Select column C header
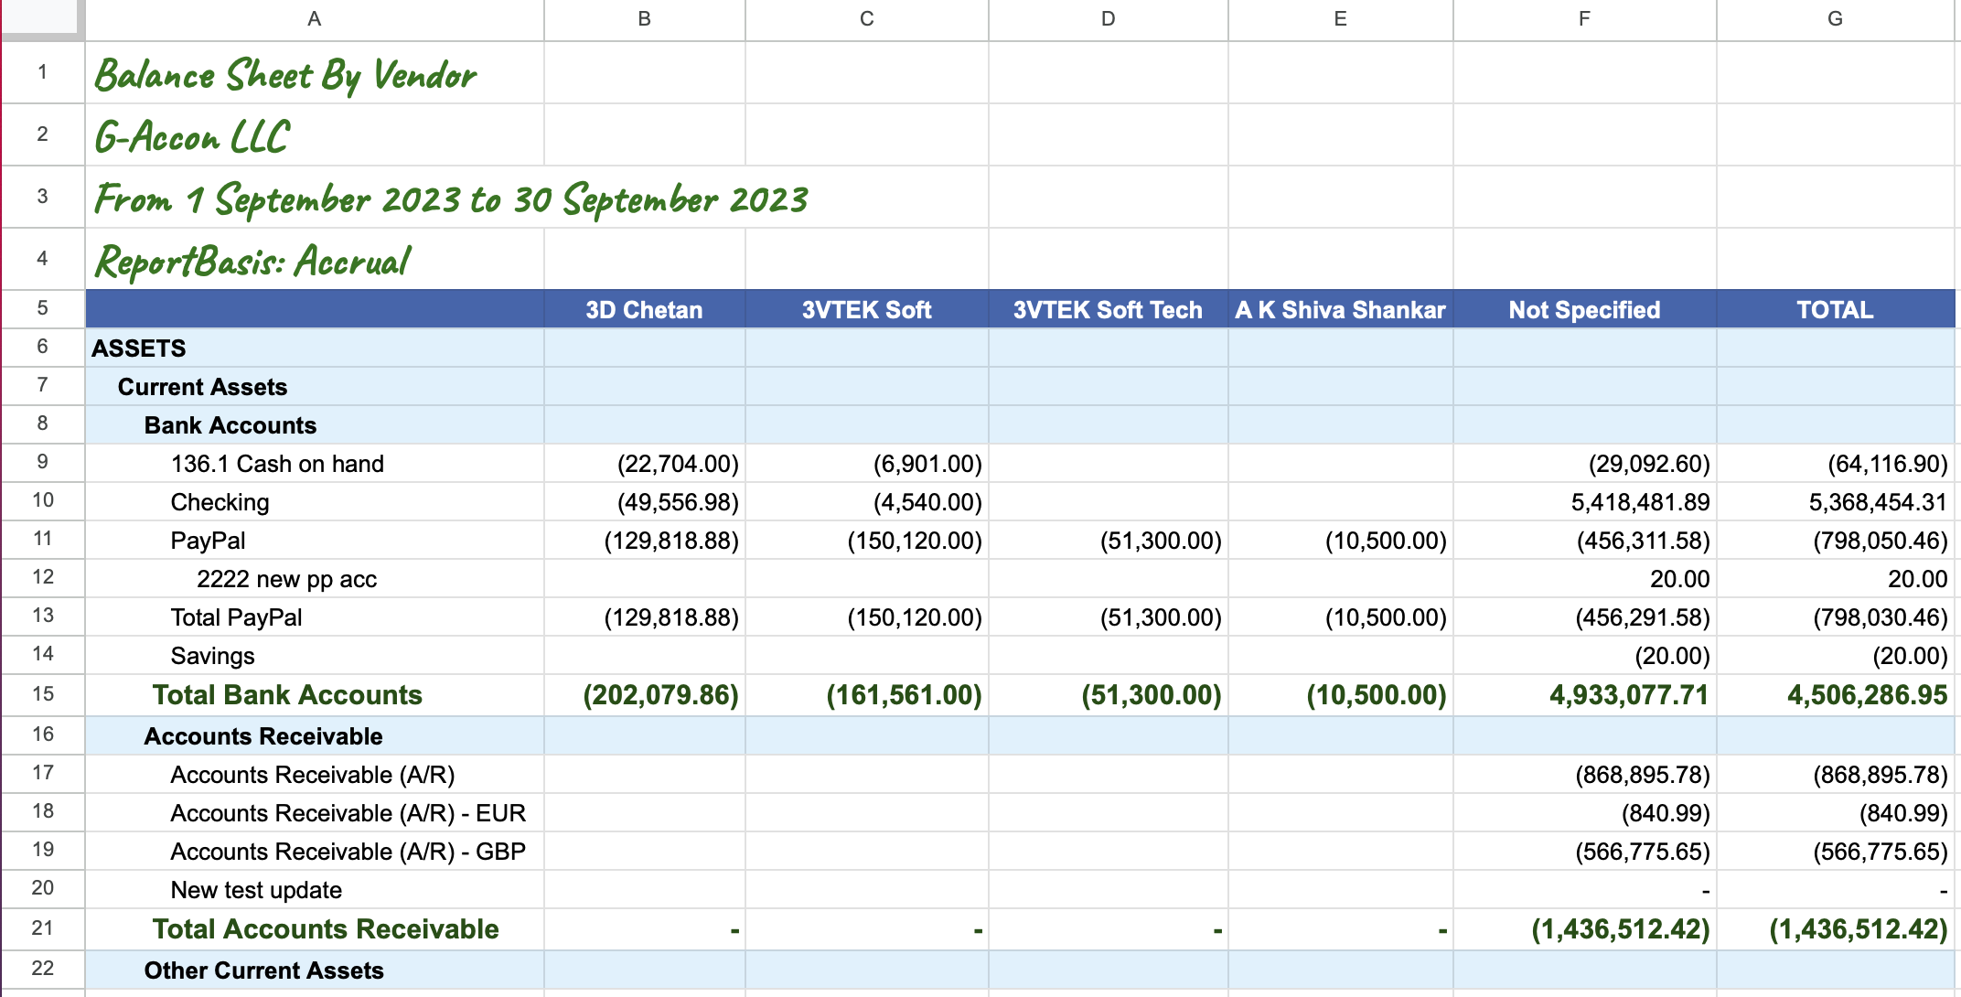 pyautogui.click(x=866, y=19)
